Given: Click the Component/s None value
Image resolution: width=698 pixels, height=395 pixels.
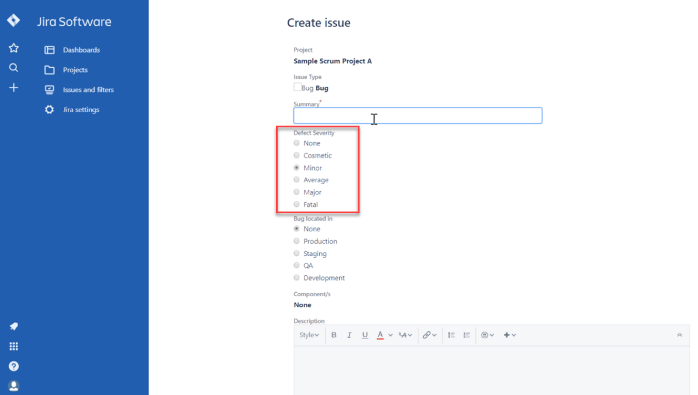Looking at the screenshot, I should tap(302, 304).
